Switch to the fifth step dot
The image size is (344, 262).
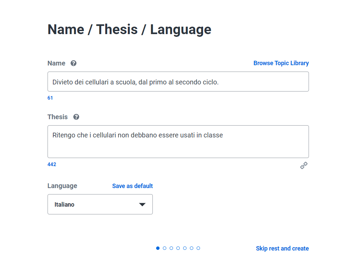pyautogui.click(x=185, y=248)
